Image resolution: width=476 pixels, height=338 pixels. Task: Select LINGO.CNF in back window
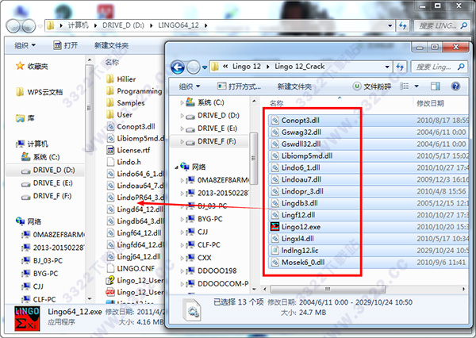click(131, 268)
